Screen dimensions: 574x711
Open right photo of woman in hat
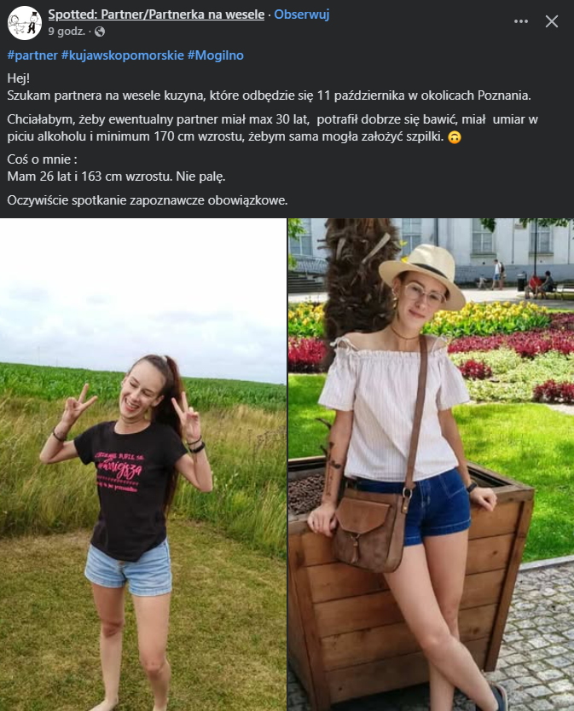431,465
